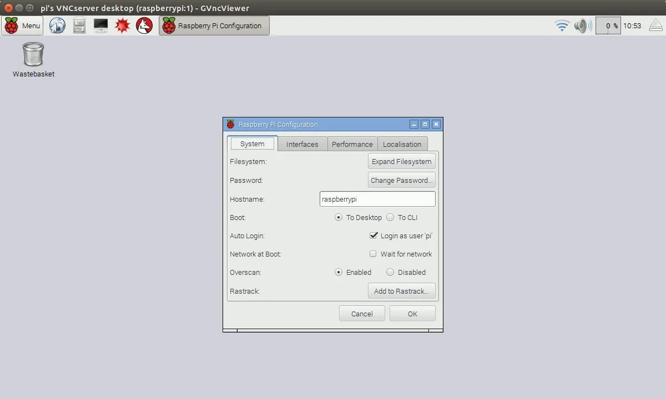Minimize the Raspberry Pi Configuration dialog
Screen dimensions: 666x399
click(414, 124)
